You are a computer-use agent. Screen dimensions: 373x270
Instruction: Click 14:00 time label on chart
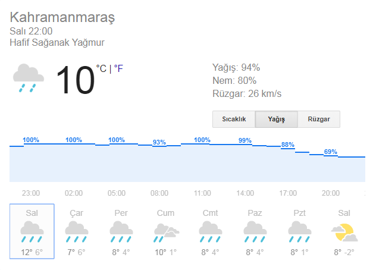click(245, 193)
